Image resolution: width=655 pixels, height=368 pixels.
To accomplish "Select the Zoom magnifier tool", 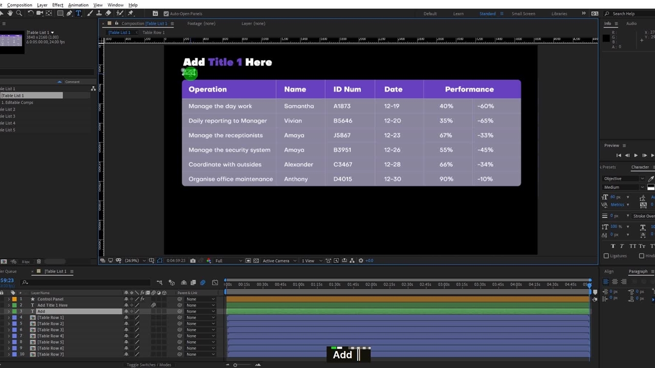I will tap(19, 13).
